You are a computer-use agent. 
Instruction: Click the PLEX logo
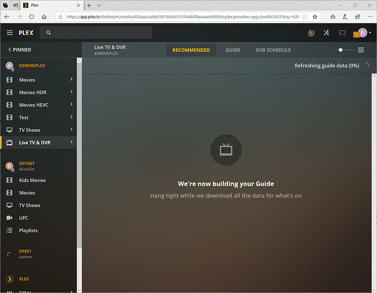[x=26, y=33]
